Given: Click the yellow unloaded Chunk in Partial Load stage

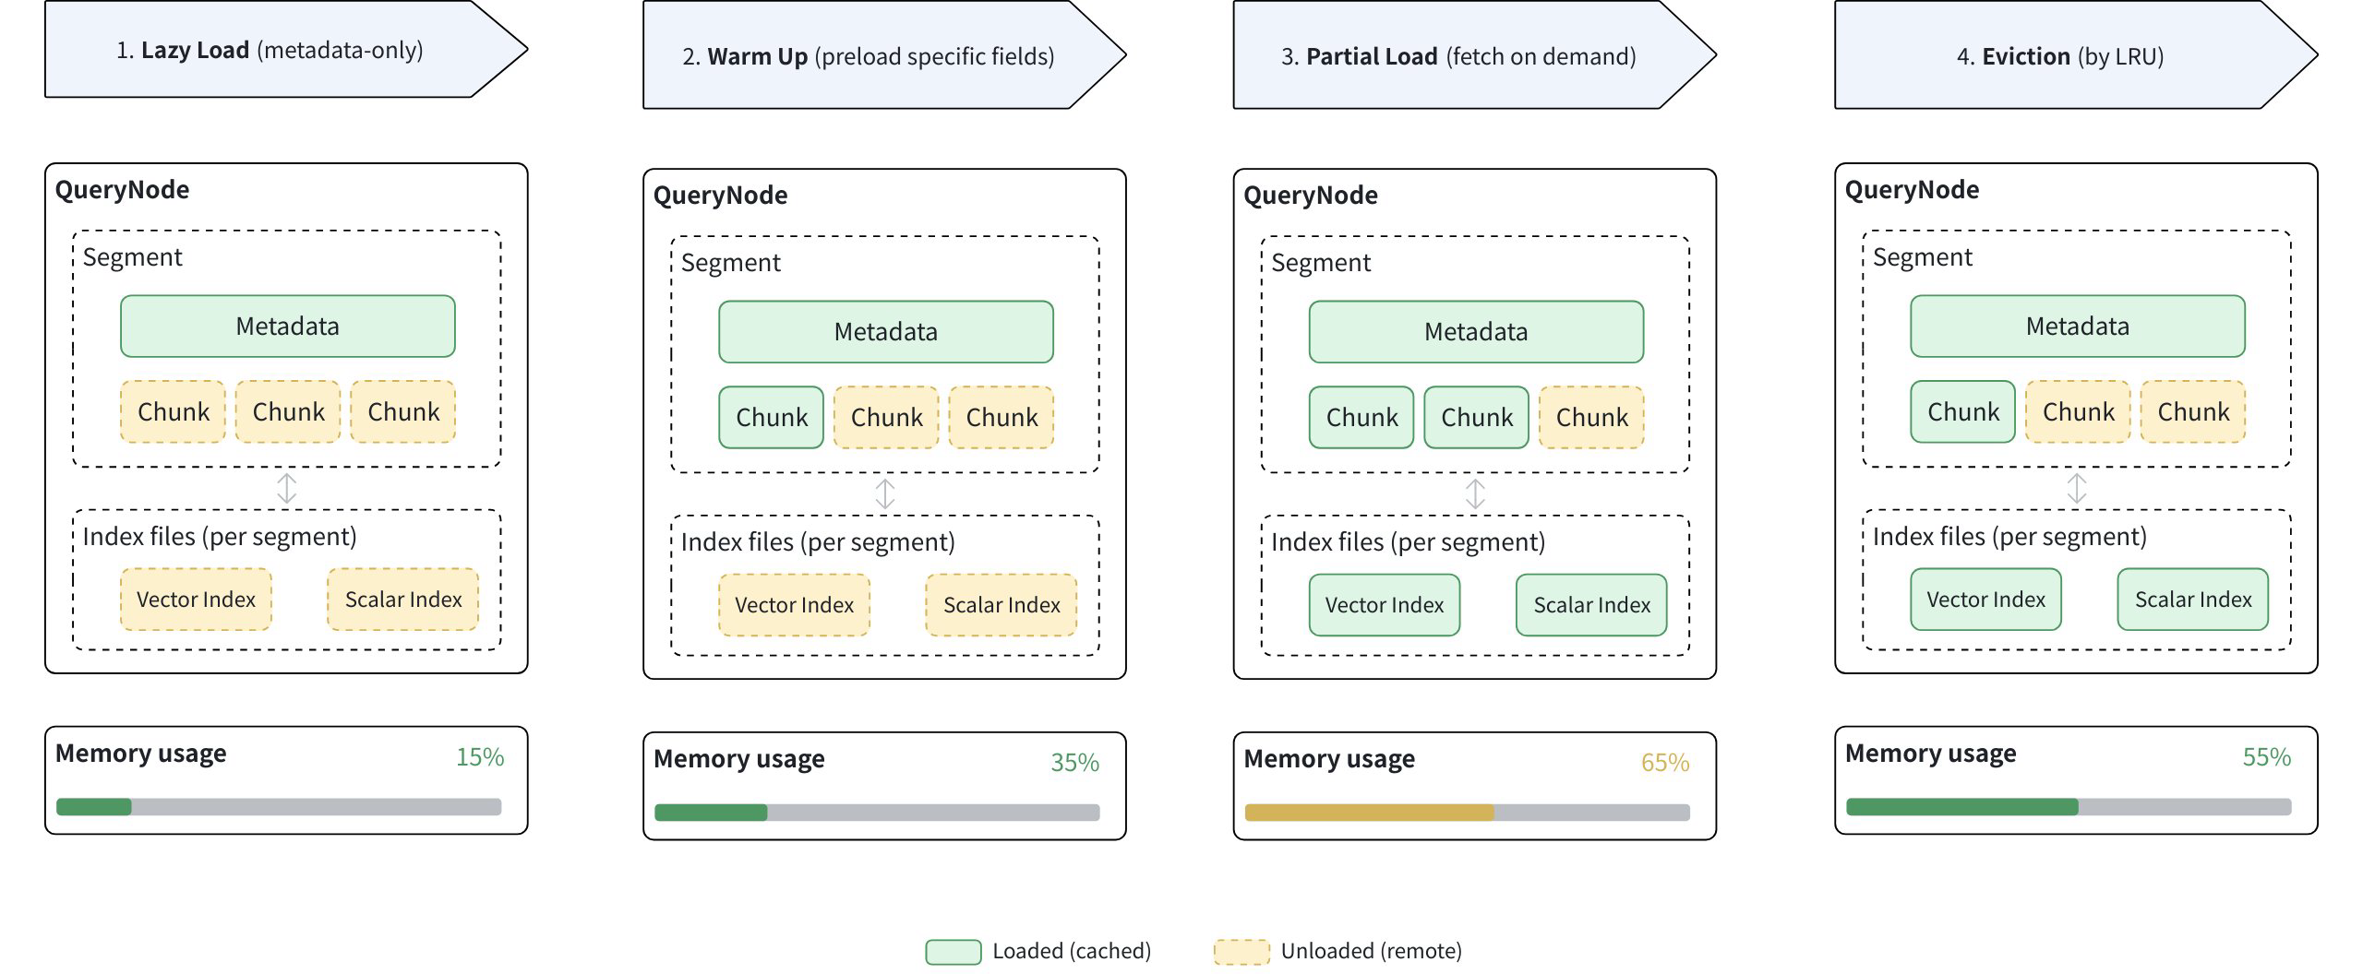Looking at the screenshot, I should coord(1592,418).
